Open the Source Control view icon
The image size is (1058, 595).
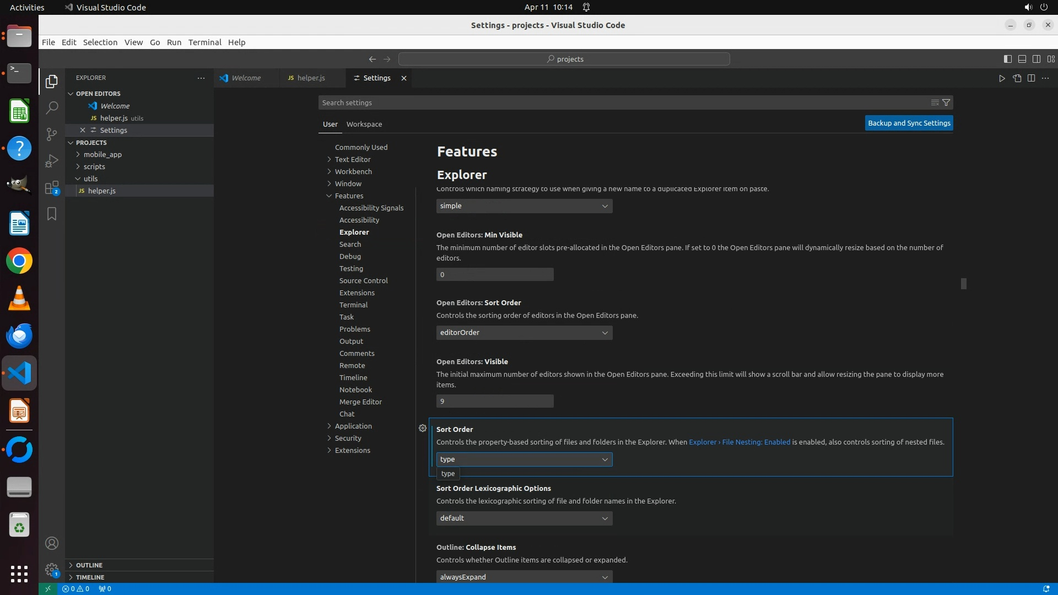click(52, 134)
